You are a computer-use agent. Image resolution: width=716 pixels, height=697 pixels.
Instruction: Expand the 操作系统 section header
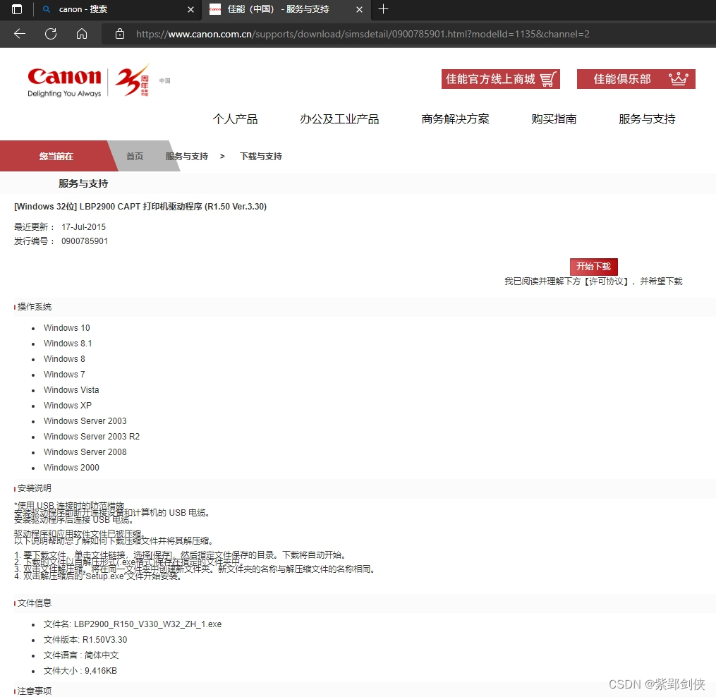click(32, 306)
